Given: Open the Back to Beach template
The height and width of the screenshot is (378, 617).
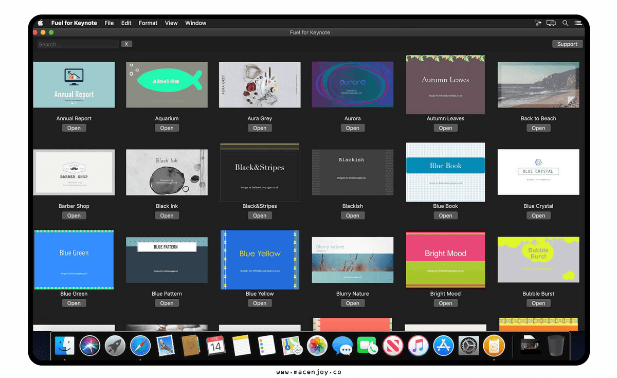Looking at the screenshot, I should (x=538, y=128).
